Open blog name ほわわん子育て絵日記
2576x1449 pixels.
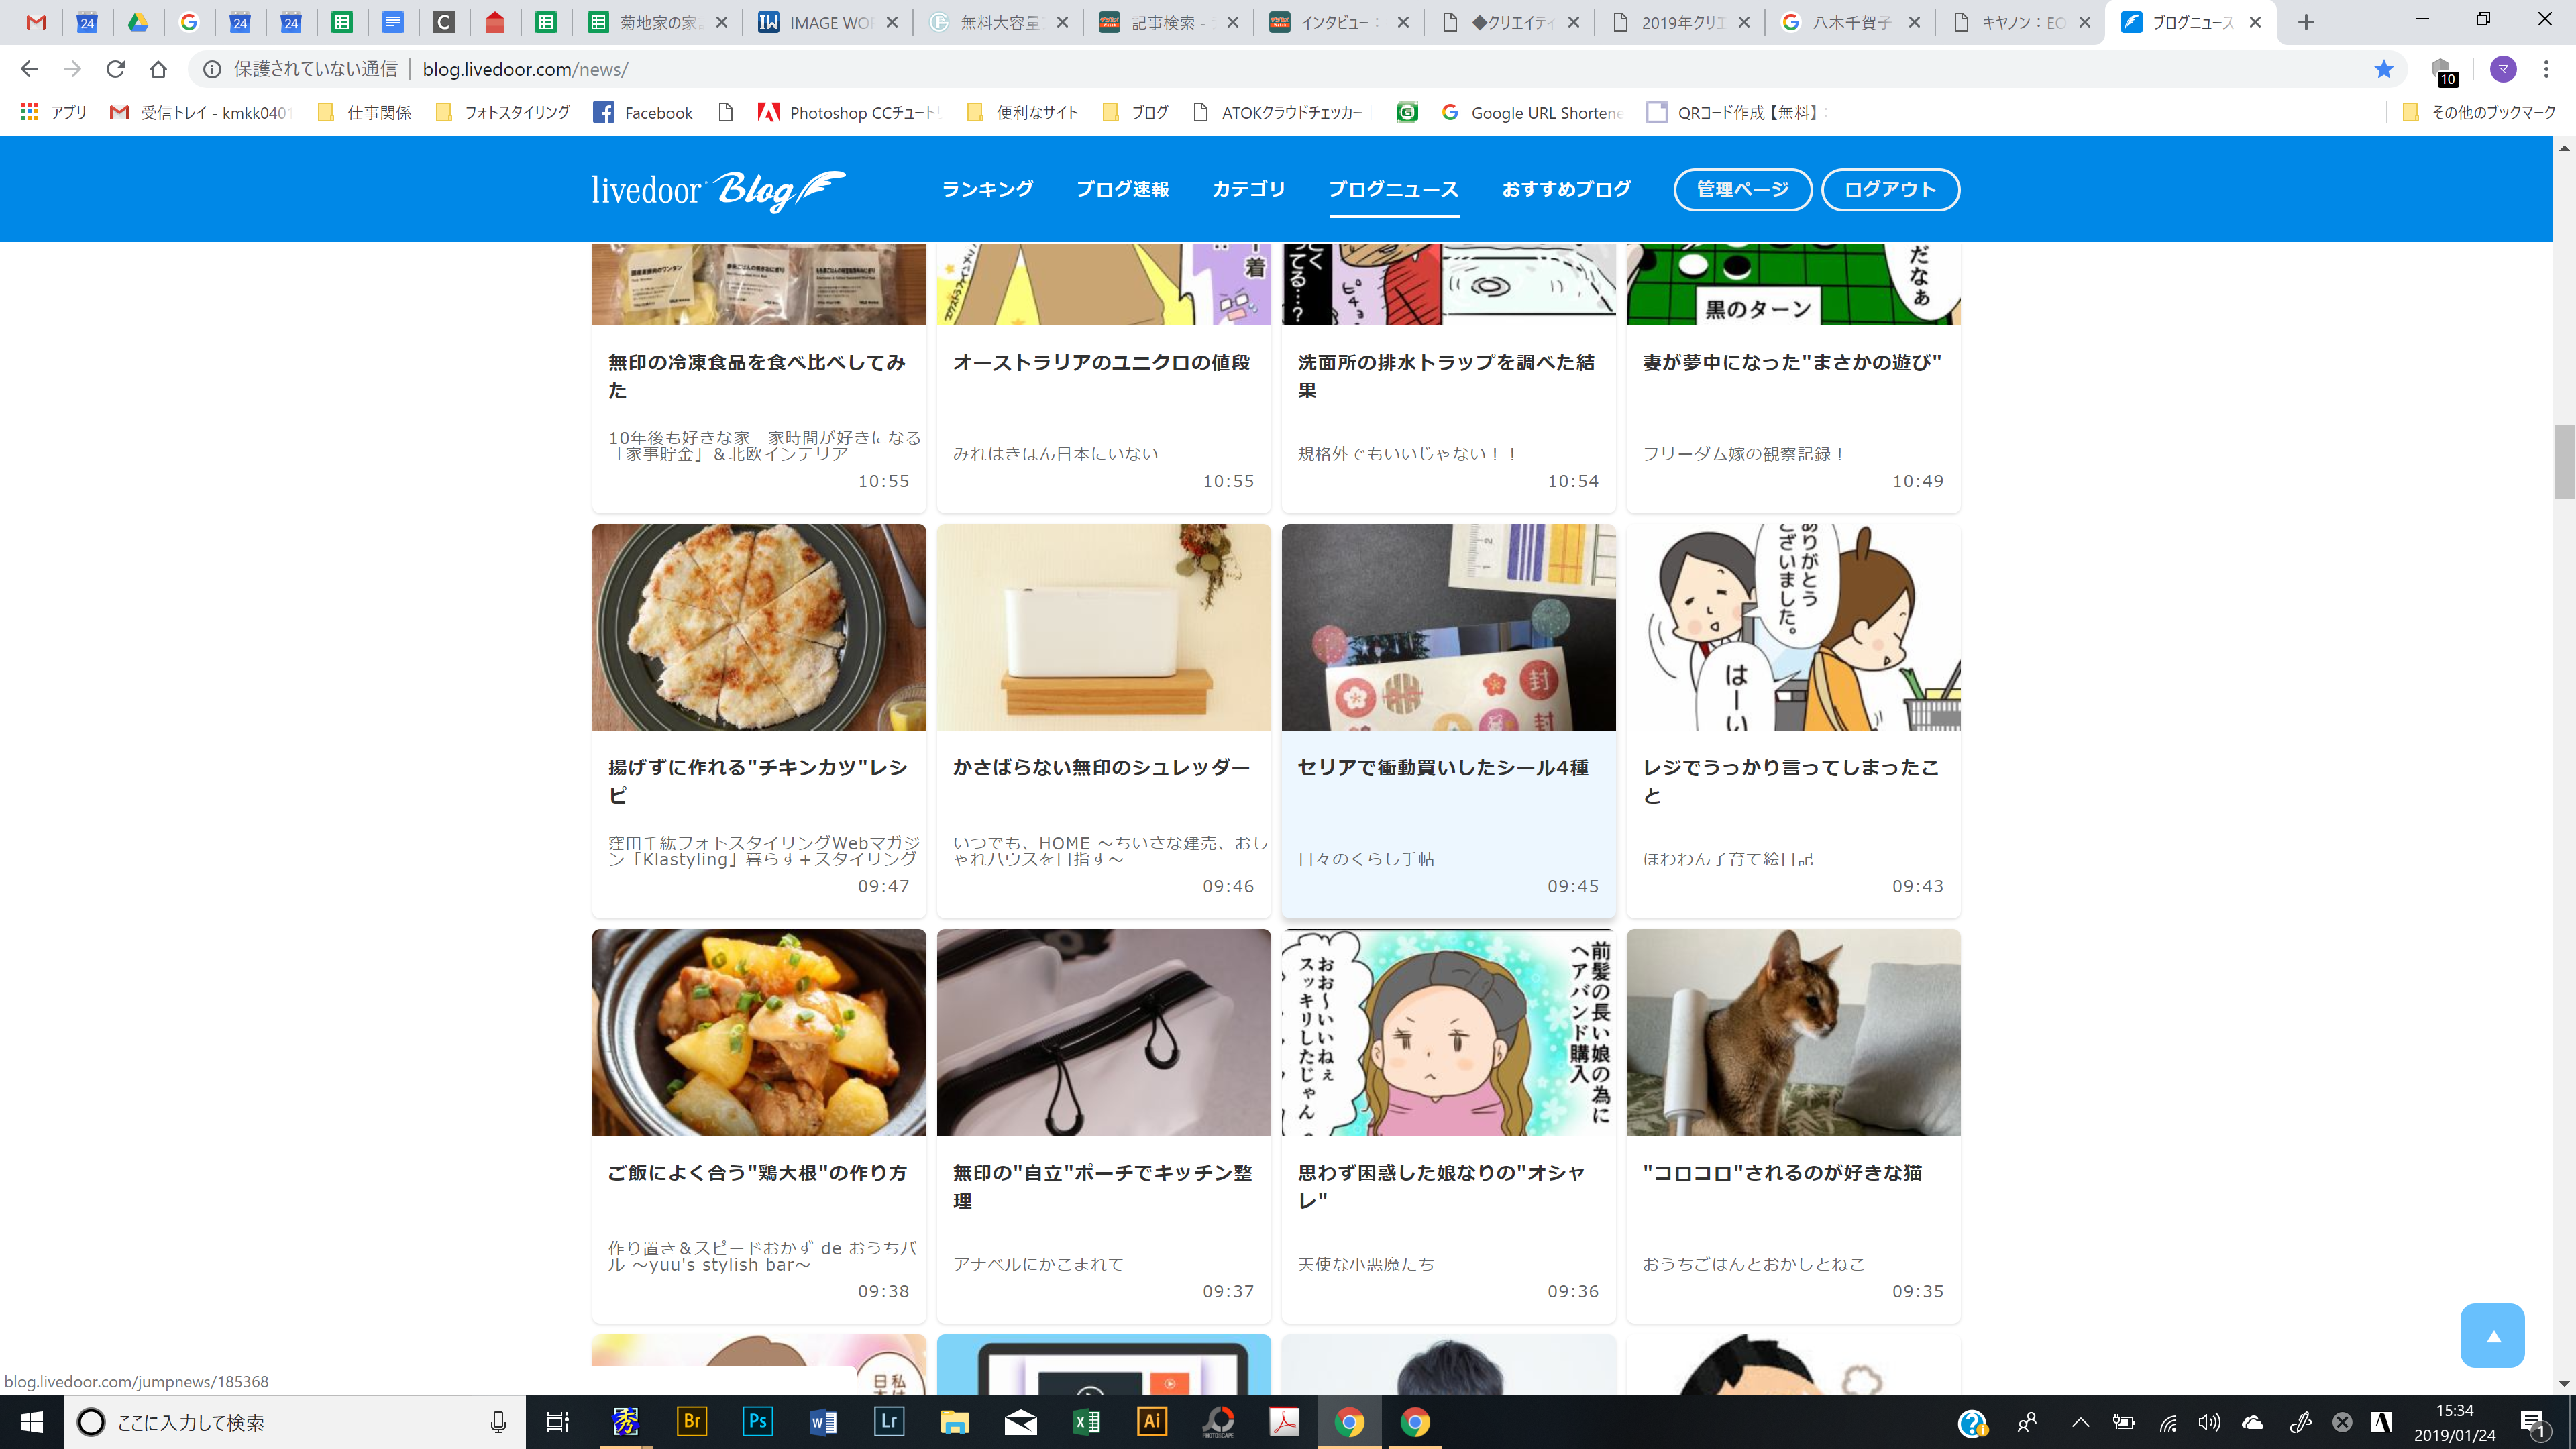click(x=1727, y=859)
